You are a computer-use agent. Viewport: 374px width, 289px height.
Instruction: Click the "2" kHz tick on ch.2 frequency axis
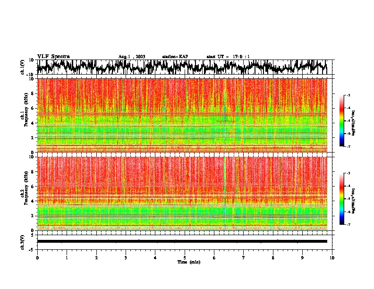pos(33,216)
